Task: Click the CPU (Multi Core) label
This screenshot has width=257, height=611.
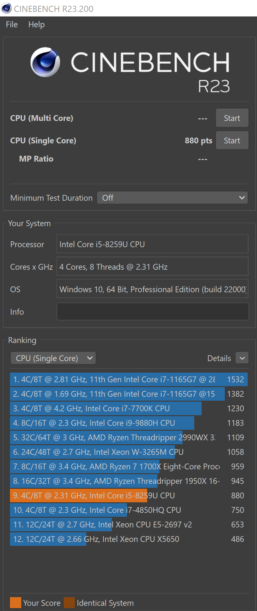Action: coord(42,118)
